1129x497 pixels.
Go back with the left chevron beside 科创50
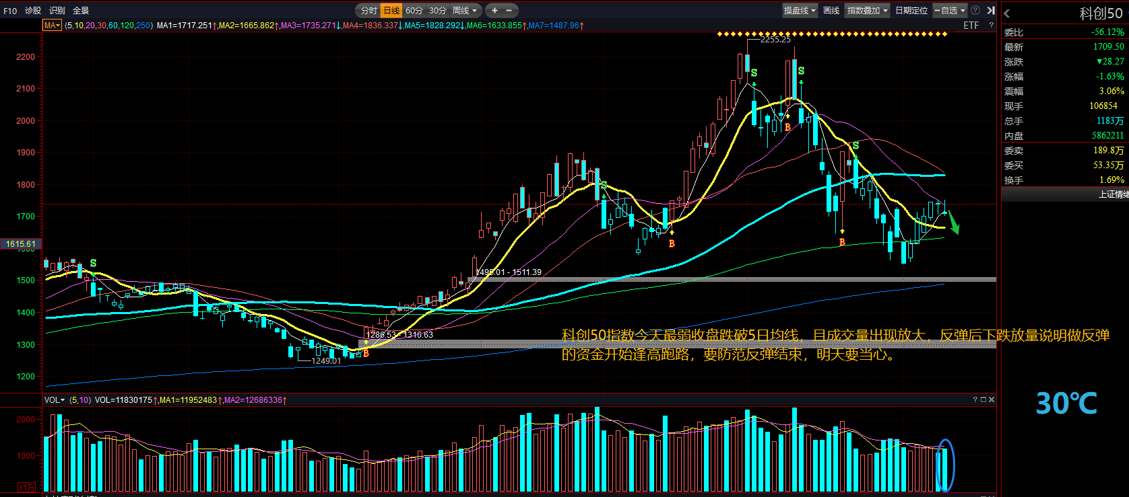click(x=1007, y=13)
